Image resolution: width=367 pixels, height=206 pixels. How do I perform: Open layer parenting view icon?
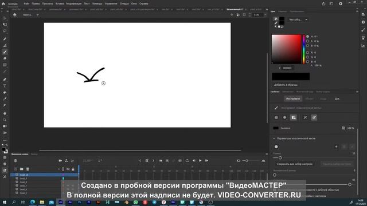tap(67, 161)
